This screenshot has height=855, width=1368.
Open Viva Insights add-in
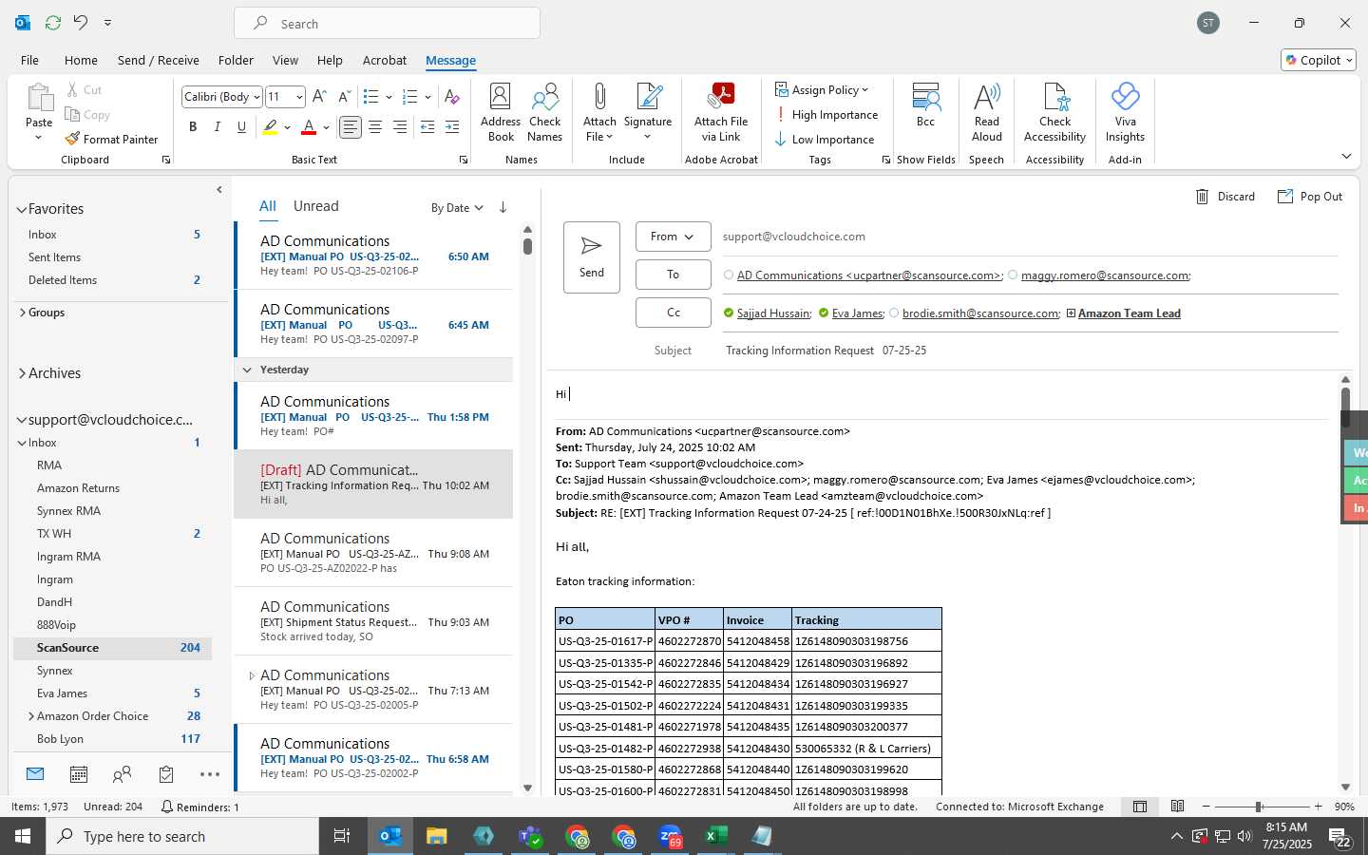pos(1125,112)
